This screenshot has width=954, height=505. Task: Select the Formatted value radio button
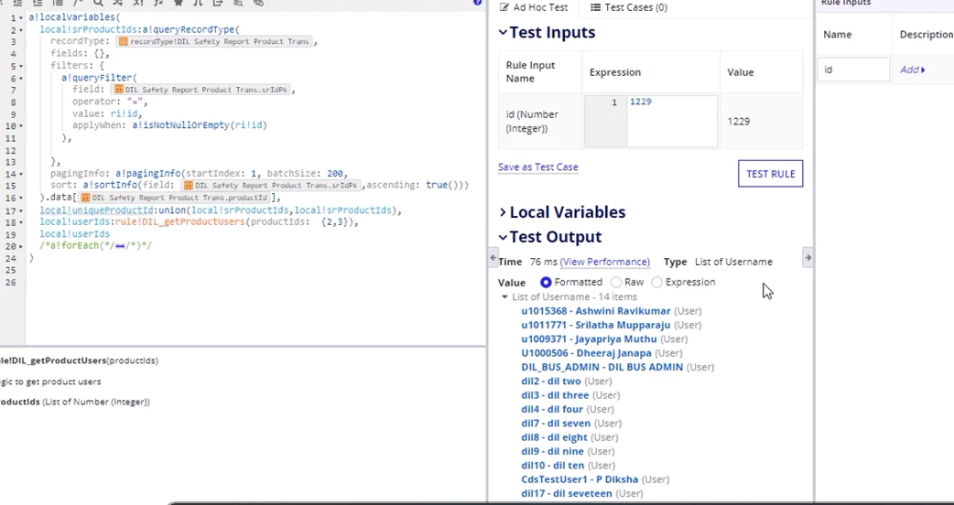(x=546, y=282)
